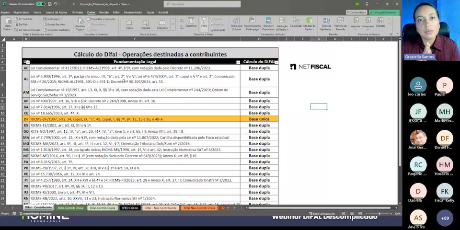Select the DF row Base única cell
The width and height of the screenshot is (460, 230).
pos(259,119)
